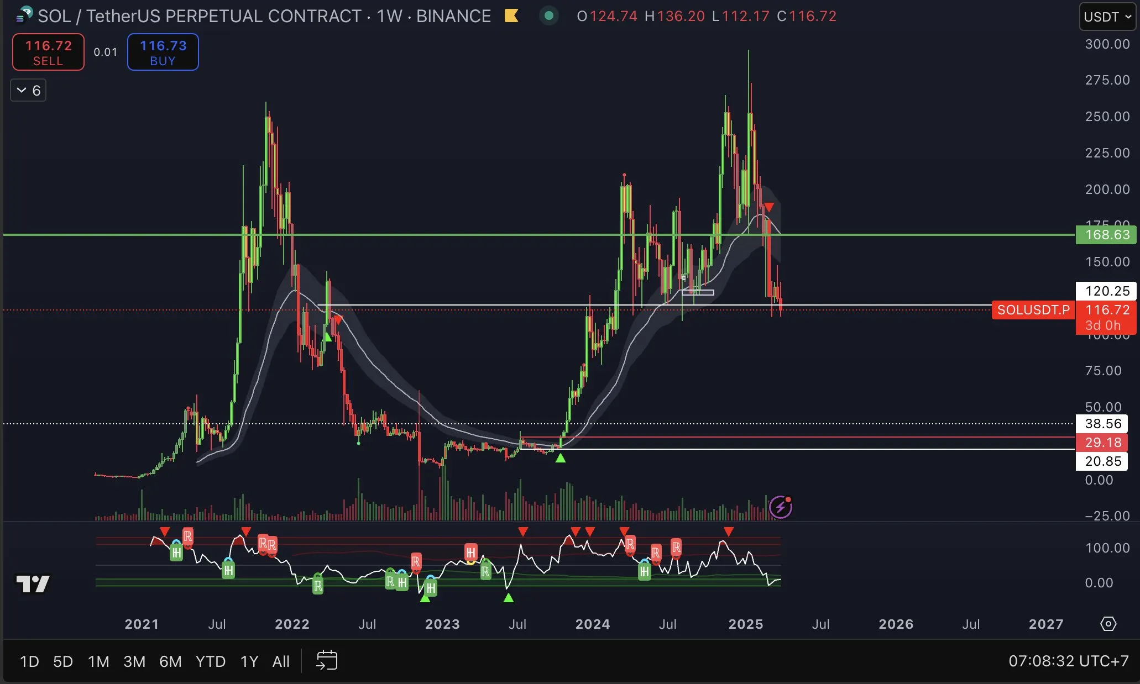Click the 116.72 SELL button
Screen dimensions: 1140x684
(x=48, y=52)
